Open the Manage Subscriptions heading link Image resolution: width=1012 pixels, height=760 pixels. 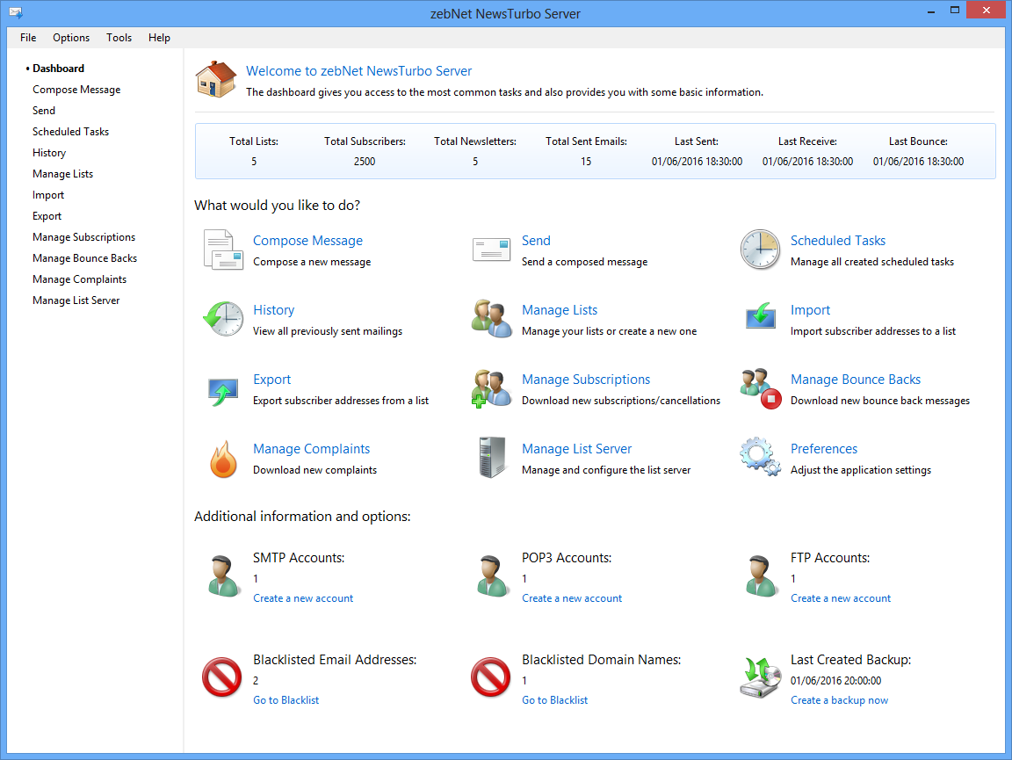click(x=586, y=380)
